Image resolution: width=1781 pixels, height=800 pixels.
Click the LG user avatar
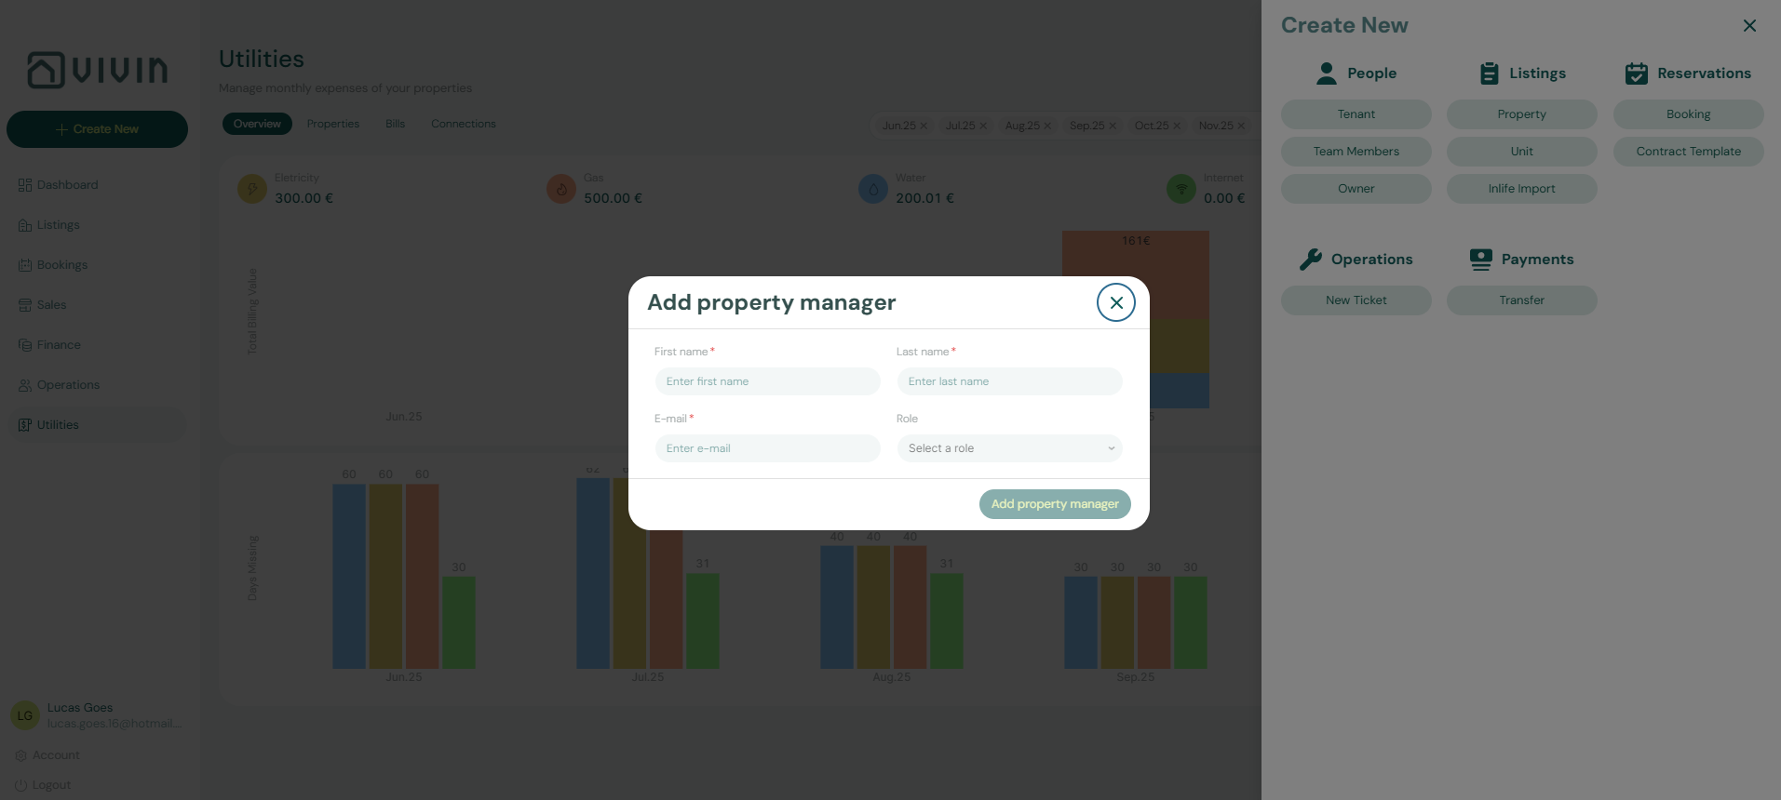(x=25, y=715)
